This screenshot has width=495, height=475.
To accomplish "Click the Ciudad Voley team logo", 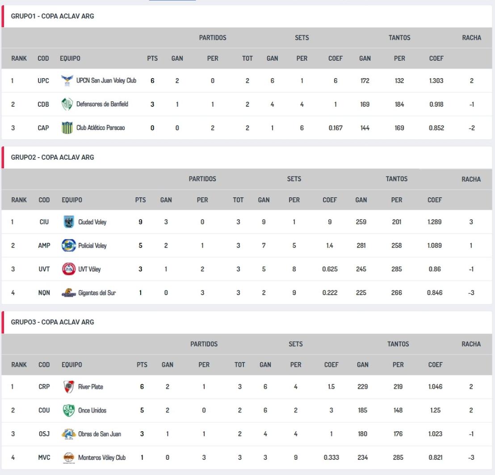I will click(x=68, y=222).
